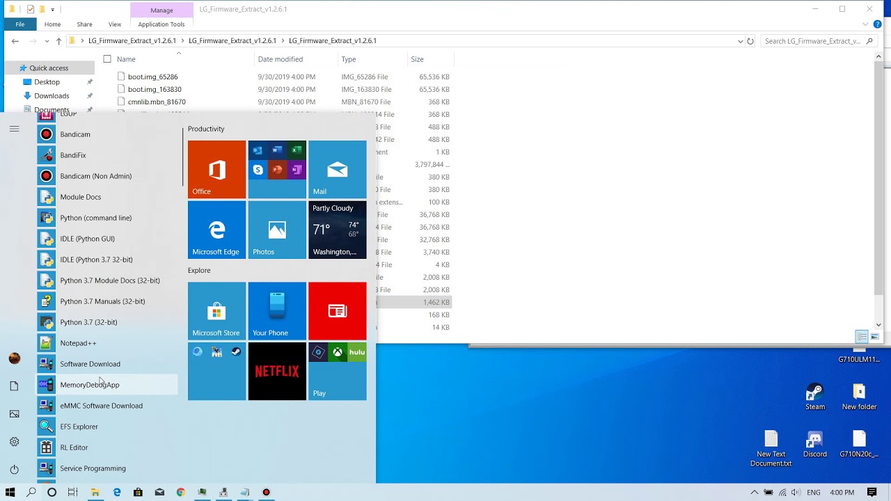The width and height of the screenshot is (891, 501).
Task: Open RL Editor from the app list
Action: [x=107, y=447]
